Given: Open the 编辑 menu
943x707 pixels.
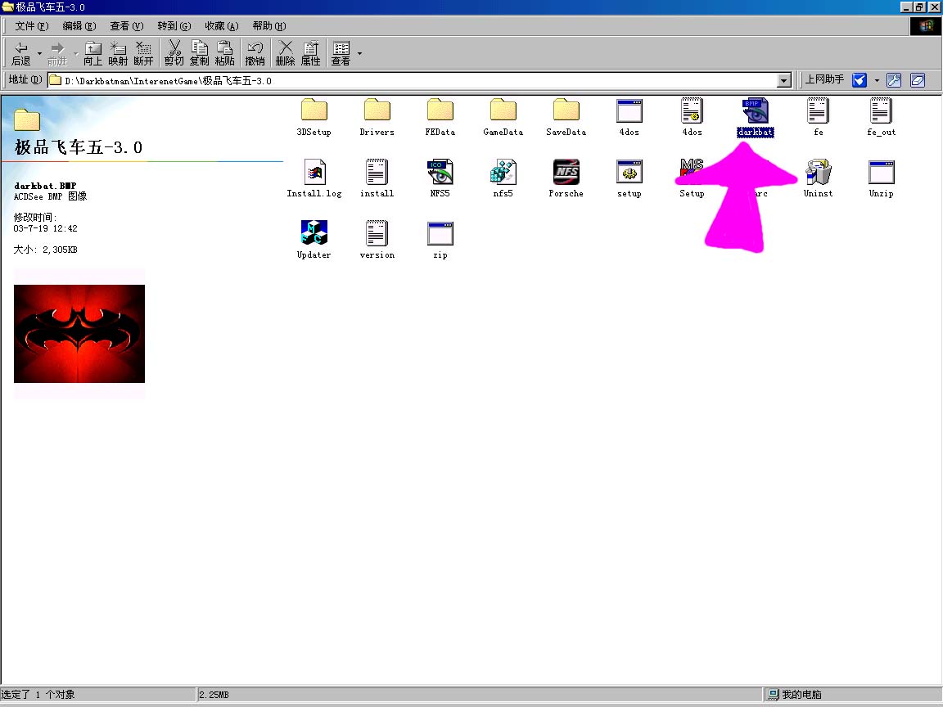Looking at the screenshot, I should pyautogui.click(x=79, y=26).
